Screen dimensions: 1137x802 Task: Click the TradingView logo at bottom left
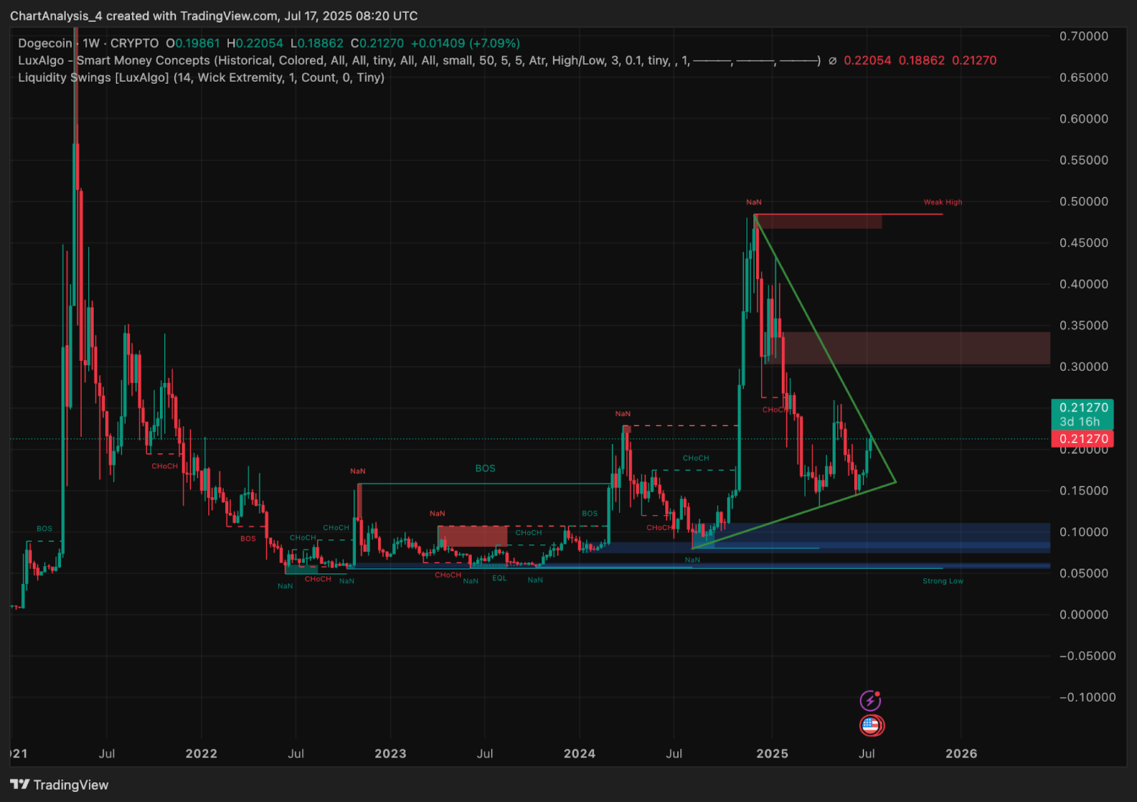60,784
